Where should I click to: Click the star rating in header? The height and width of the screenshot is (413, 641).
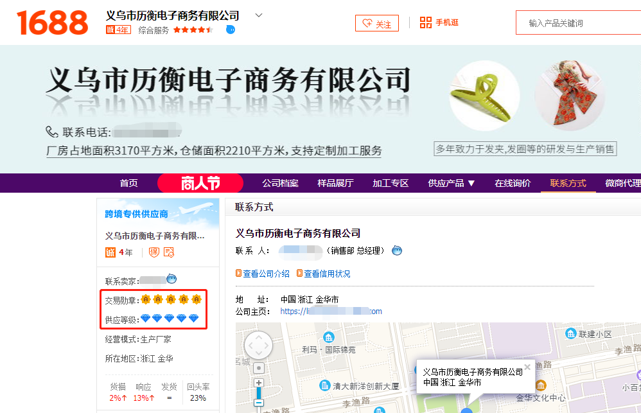[193, 30]
